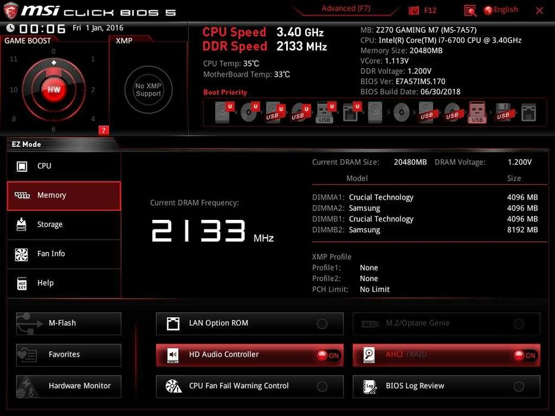Image resolution: width=555 pixels, height=416 pixels.
Task: Launch the M-Flash utility
Action: pyautogui.click(x=68, y=323)
